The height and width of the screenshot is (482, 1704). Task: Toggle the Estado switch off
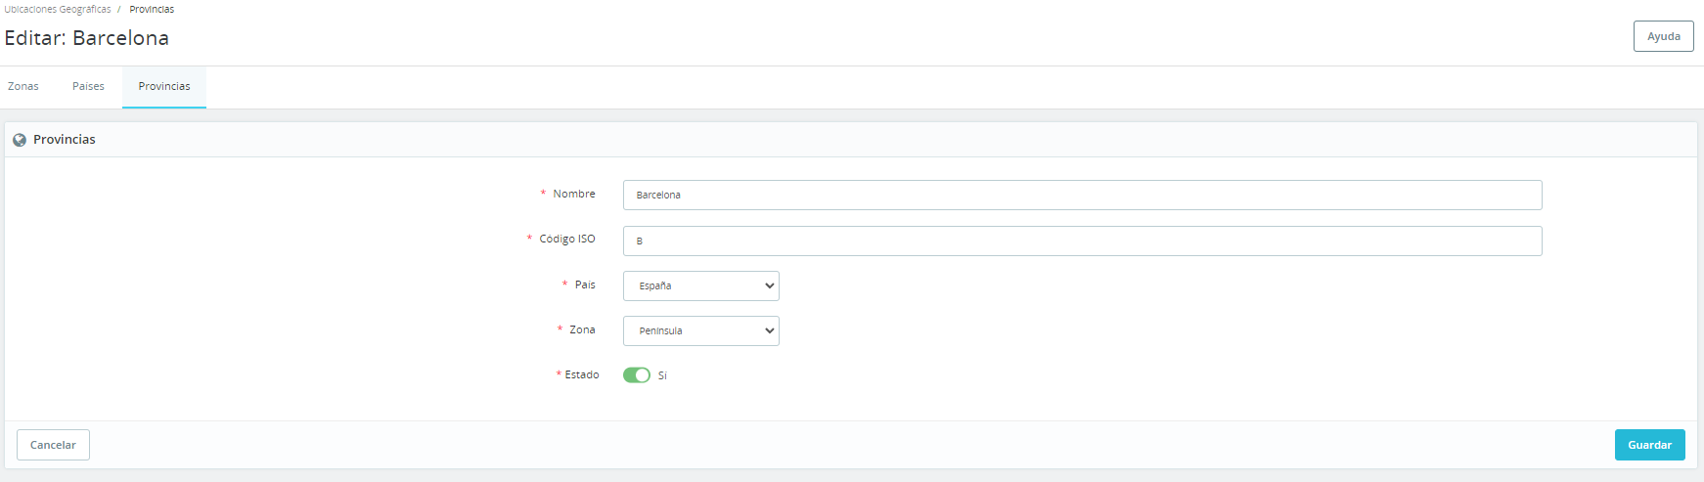click(637, 375)
